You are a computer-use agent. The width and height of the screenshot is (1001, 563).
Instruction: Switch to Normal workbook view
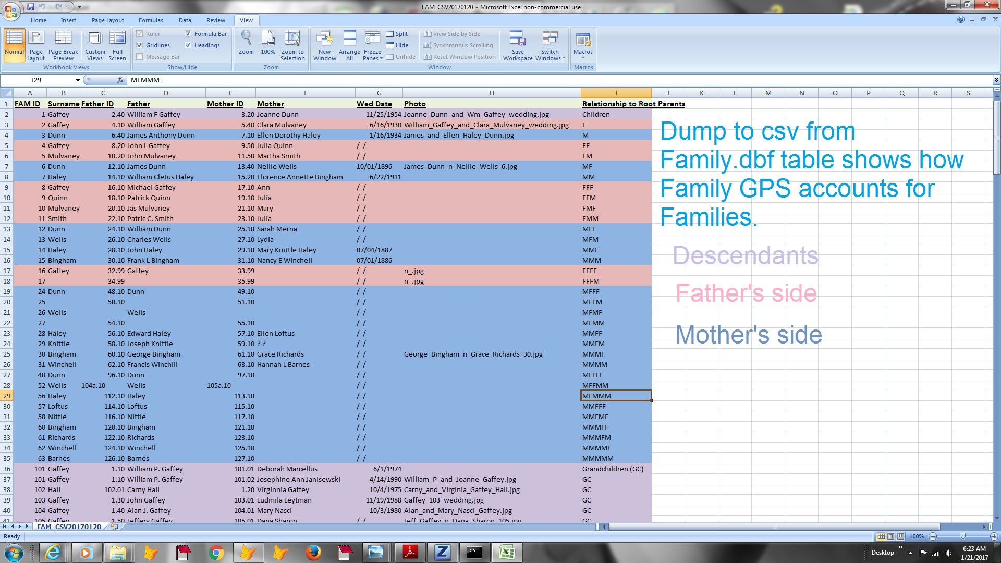14,45
